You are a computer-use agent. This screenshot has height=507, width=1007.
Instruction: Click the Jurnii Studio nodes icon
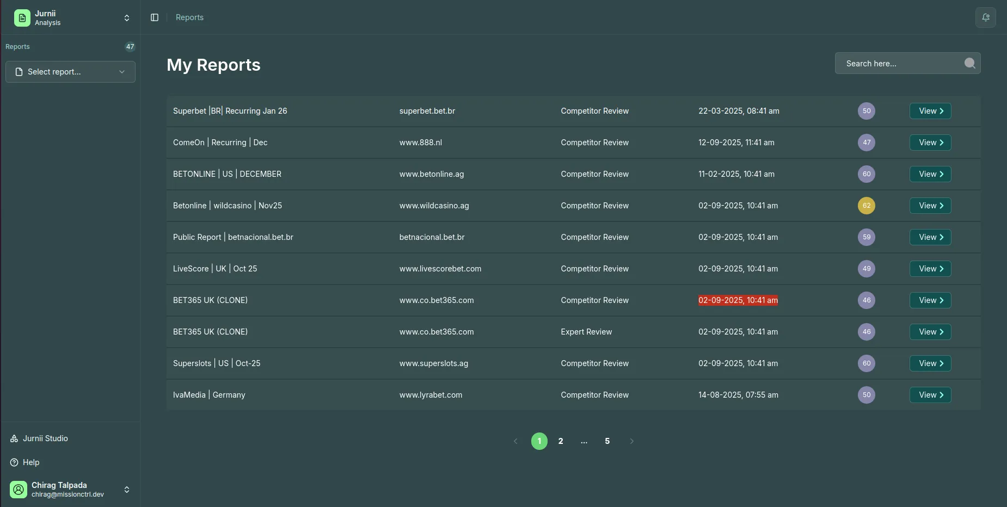point(13,438)
